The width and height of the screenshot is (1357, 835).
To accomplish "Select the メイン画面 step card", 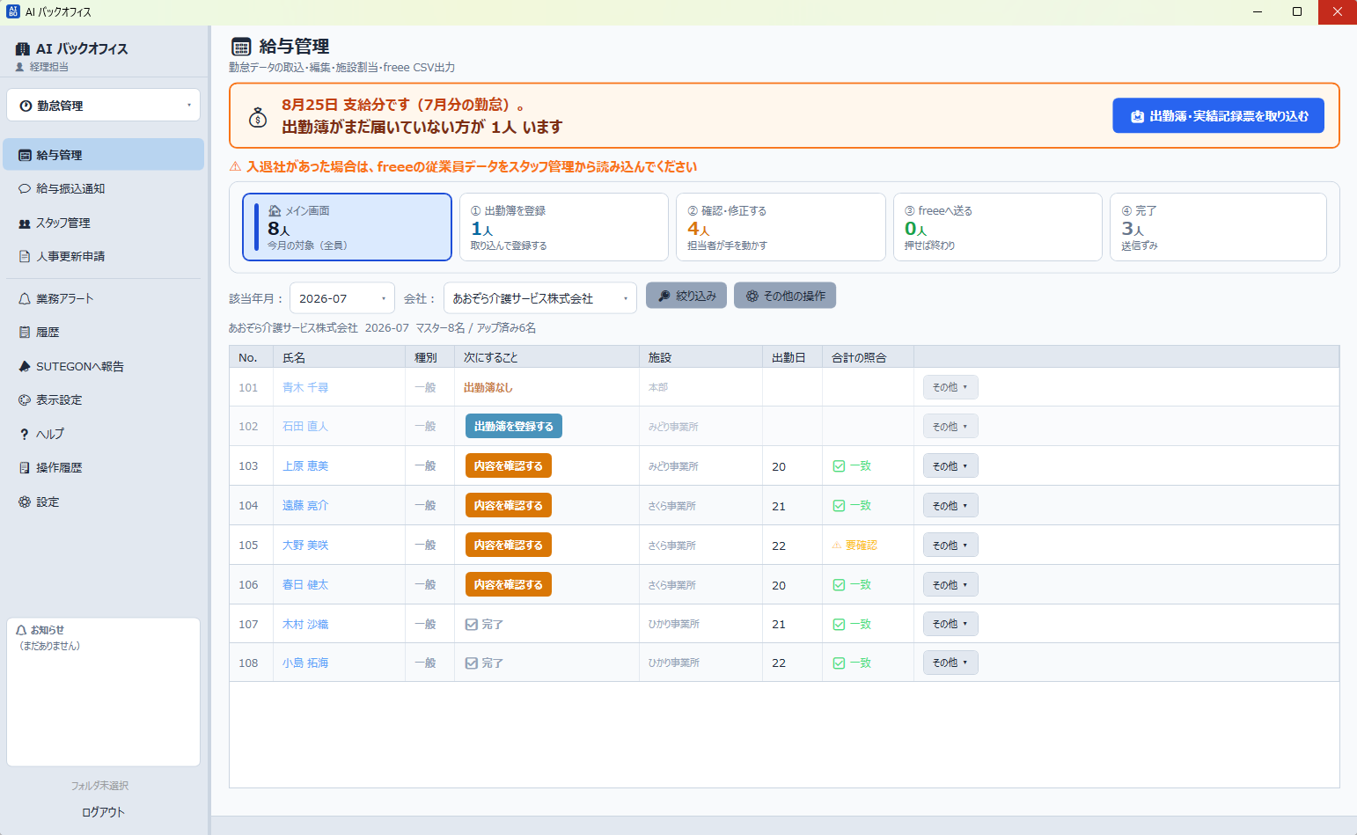I will pyautogui.click(x=348, y=227).
